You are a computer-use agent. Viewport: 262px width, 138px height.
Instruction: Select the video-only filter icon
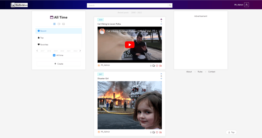tap(59, 24)
